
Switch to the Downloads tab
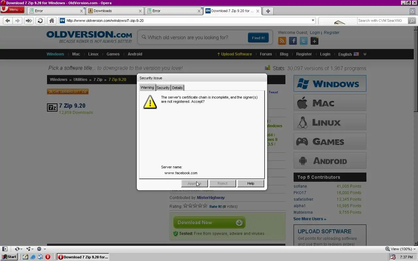(x=115, y=11)
